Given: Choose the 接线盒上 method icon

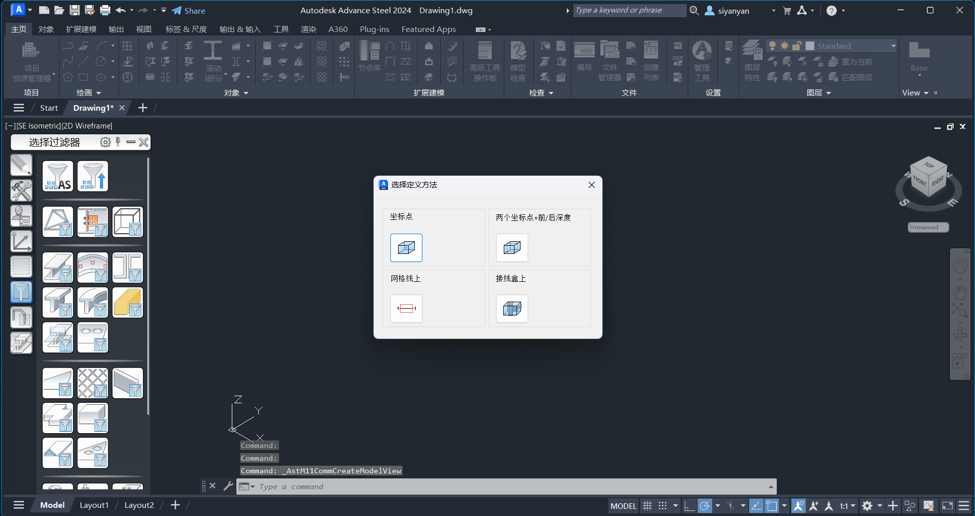Looking at the screenshot, I should click(x=512, y=309).
